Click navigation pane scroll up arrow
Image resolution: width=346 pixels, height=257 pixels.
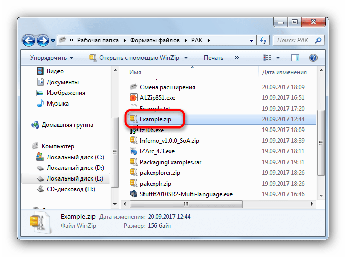tap(115, 71)
